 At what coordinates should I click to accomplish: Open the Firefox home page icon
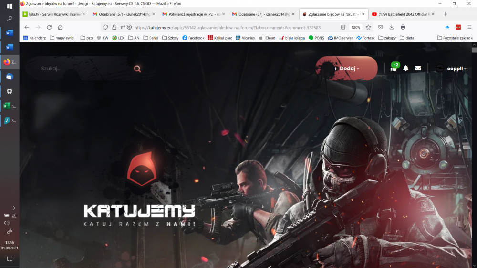(x=60, y=27)
